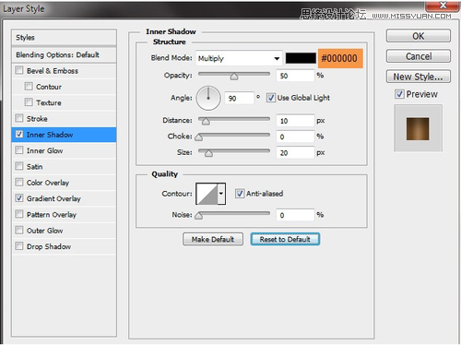Viewport: 461px width, 345px height.
Task: Click the Noise value field
Action: 295,215
